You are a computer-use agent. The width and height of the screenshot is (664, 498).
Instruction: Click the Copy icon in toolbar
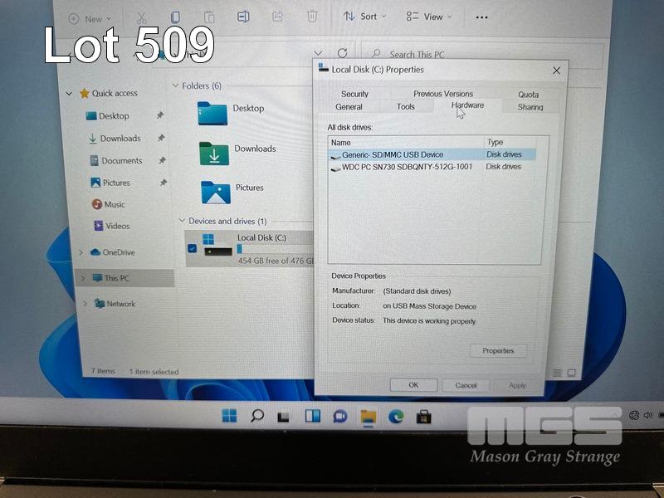click(x=175, y=17)
